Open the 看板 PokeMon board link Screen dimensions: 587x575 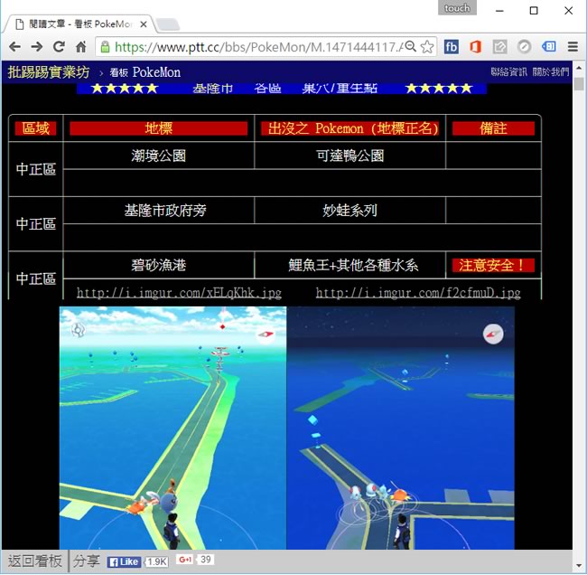point(145,72)
